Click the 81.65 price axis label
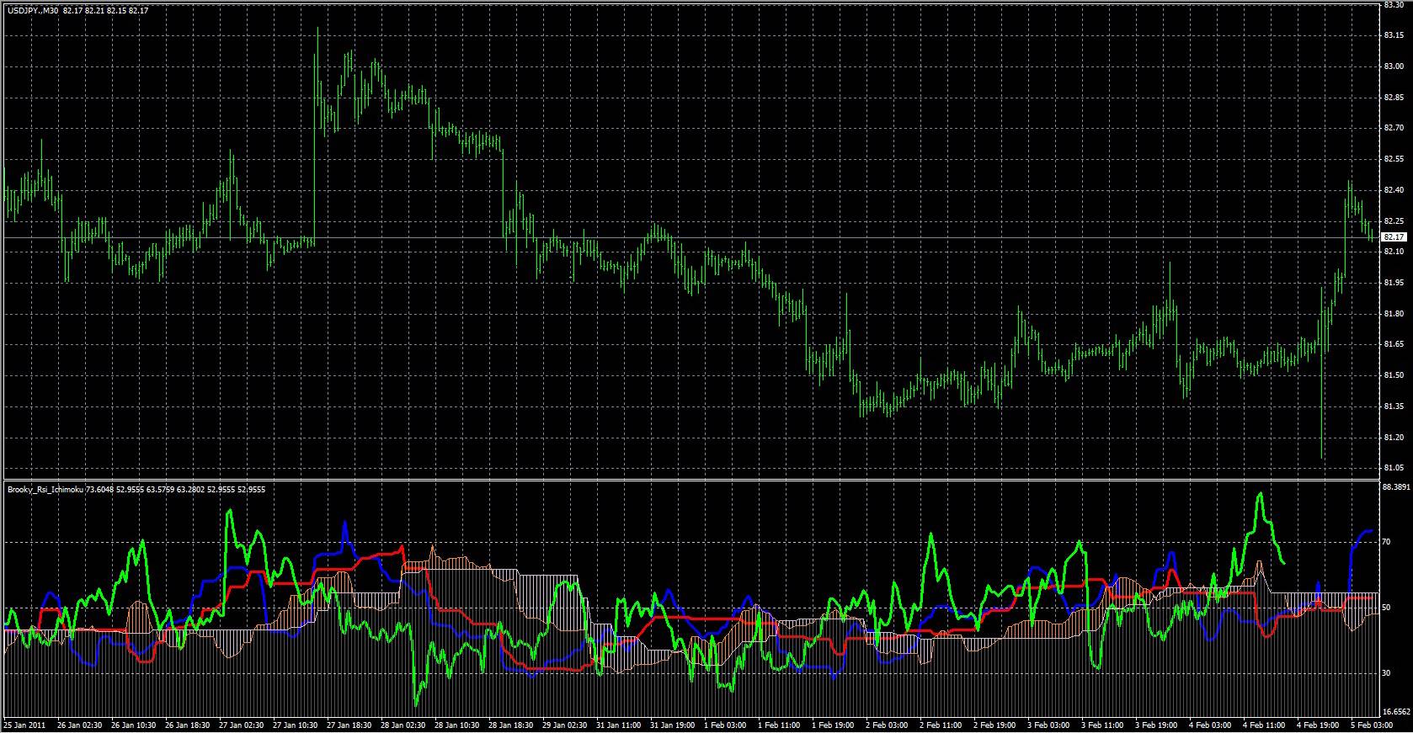This screenshot has width=1413, height=733. coord(1393,344)
